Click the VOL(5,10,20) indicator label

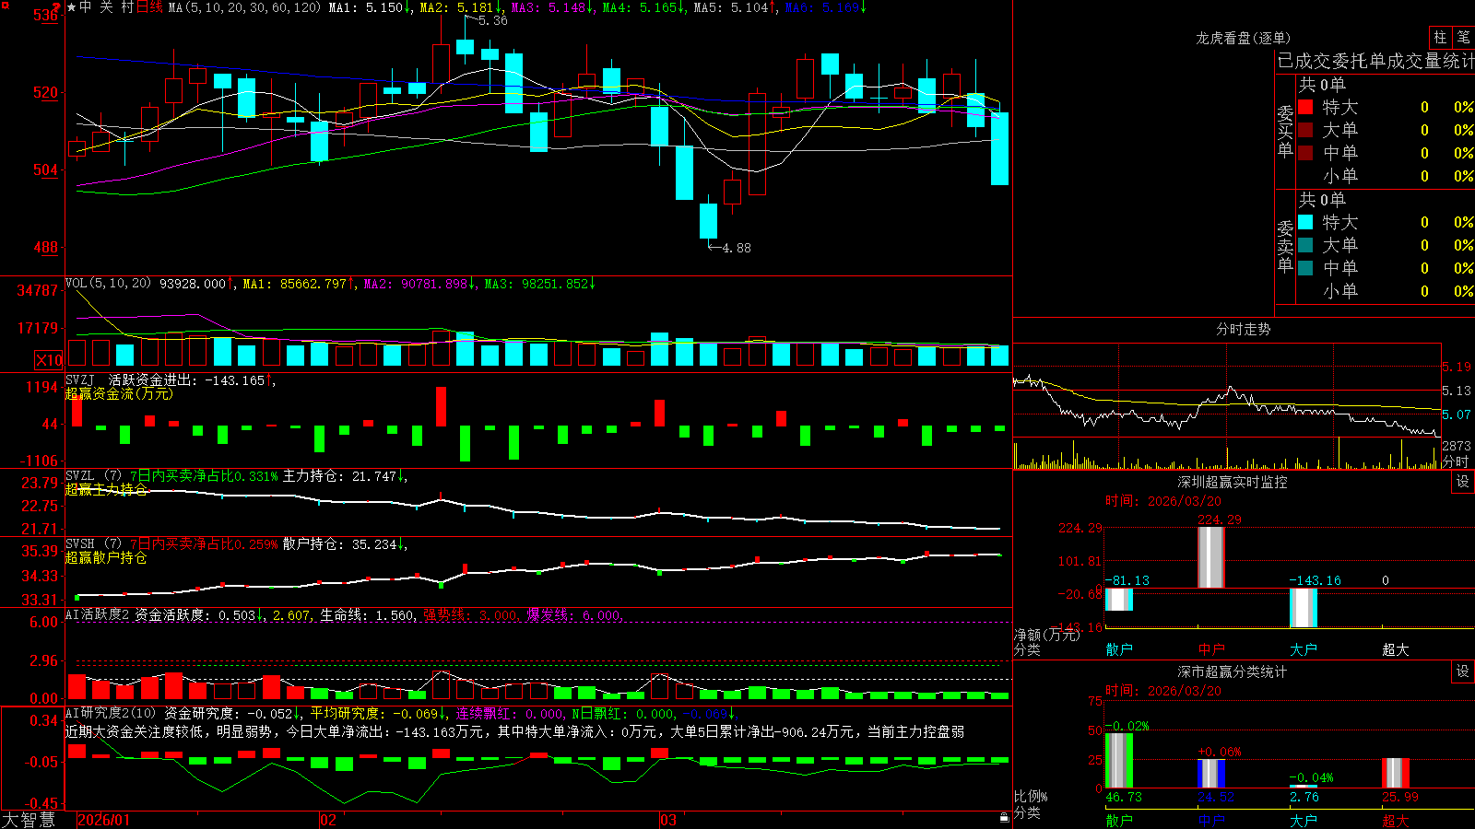click(108, 284)
